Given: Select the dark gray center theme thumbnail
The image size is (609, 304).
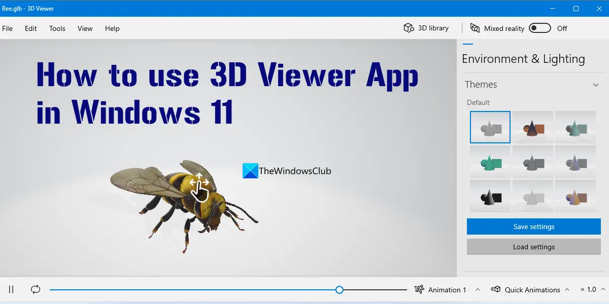Looking at the screenshot, I should [533, 162].
